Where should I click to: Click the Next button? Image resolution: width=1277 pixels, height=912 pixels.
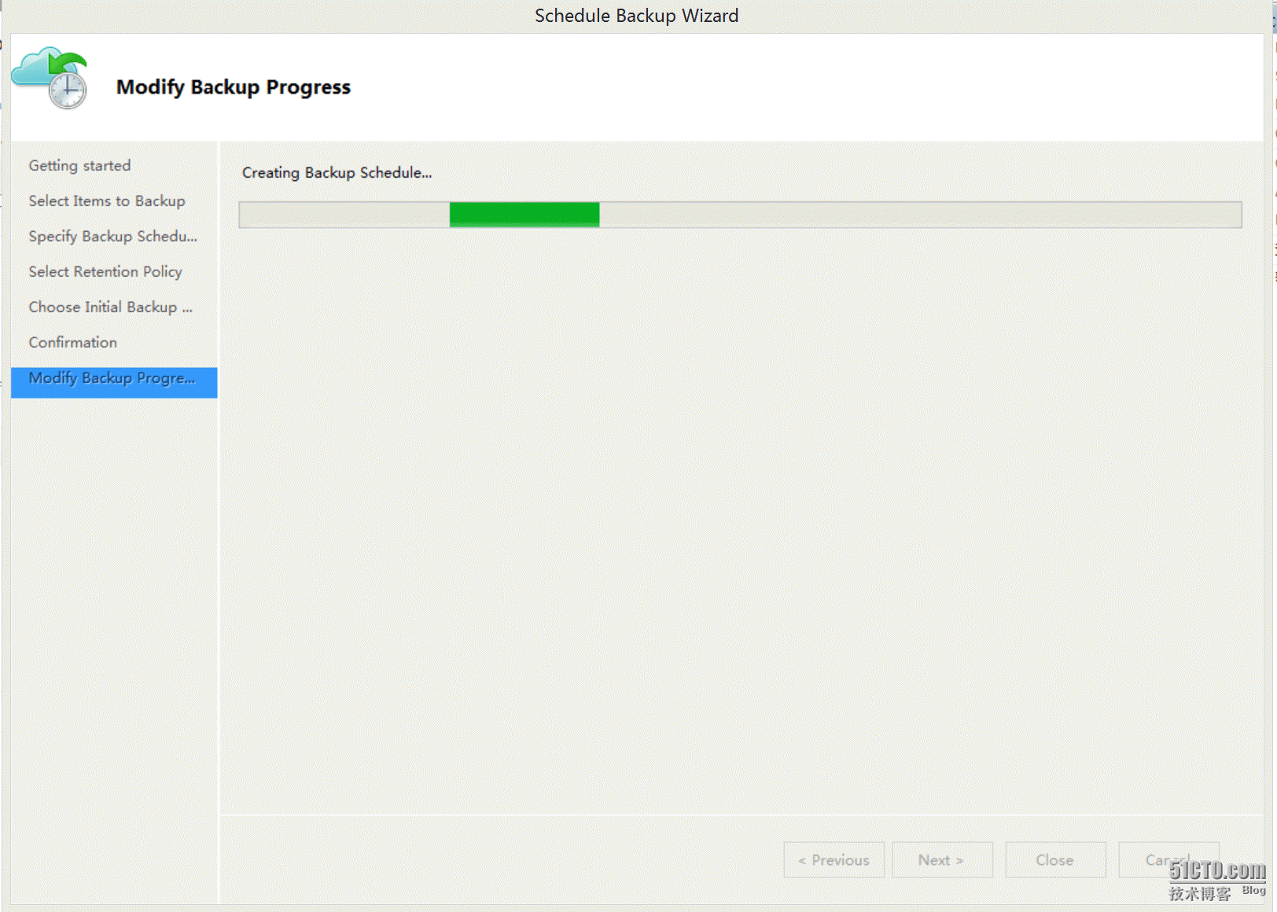942,860
